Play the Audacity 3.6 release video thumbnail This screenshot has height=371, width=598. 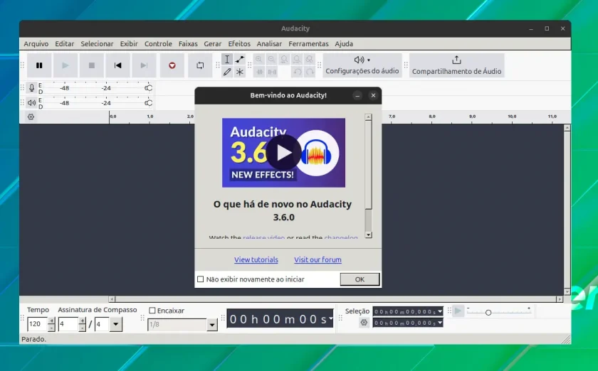click(x=283, y=153)
